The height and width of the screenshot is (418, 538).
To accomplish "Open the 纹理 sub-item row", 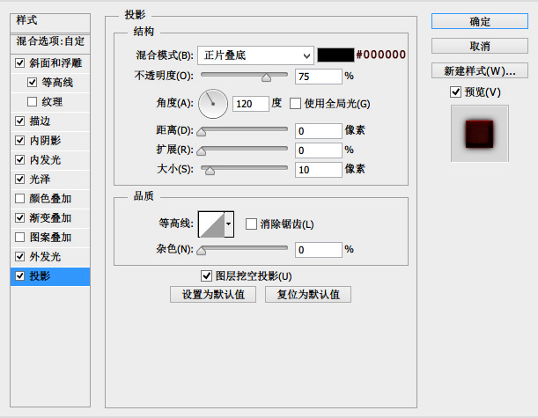I will point(50,101).
